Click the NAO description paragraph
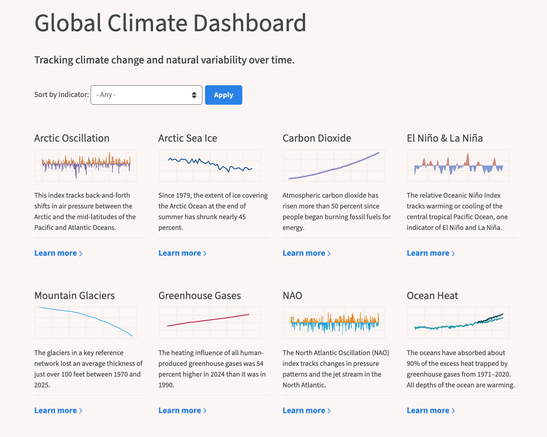 tap(336, 369)
